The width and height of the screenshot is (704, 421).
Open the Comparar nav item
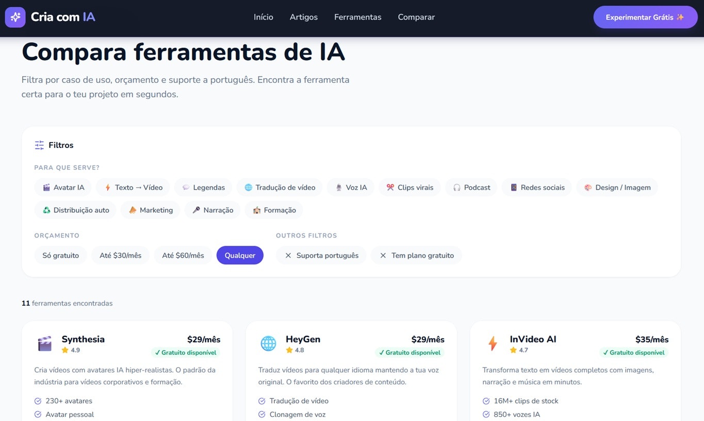pos(416,17)
